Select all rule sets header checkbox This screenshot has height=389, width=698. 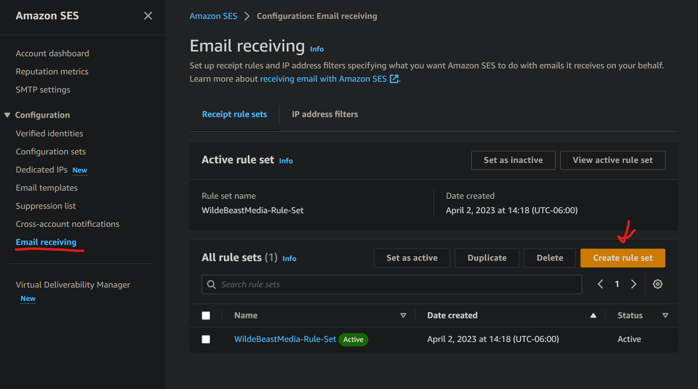tap(206, 315)
